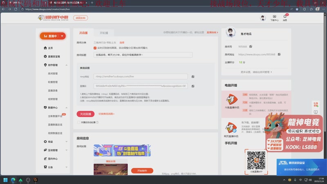Copy the rtmp address field

tap(193, 76)
